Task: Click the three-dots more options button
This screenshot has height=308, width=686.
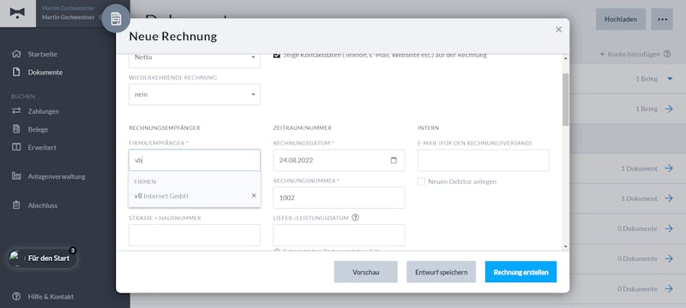Action: coord(661,19)
